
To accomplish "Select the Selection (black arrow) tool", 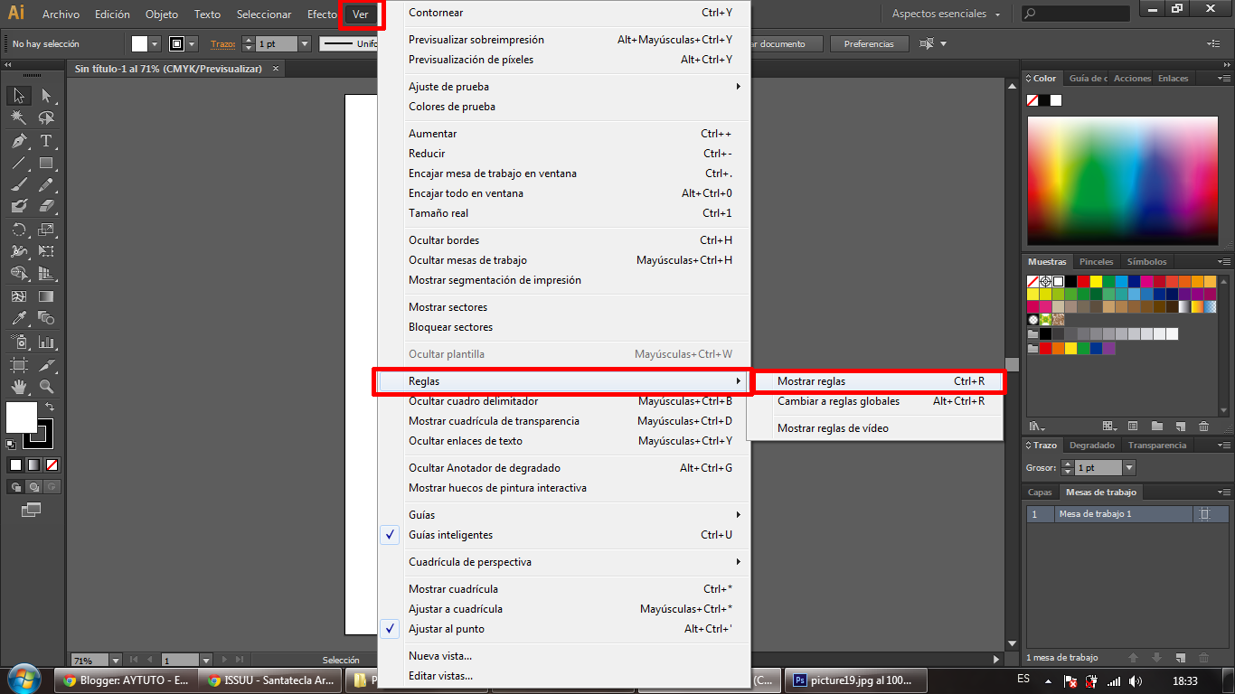I will 18,96.
